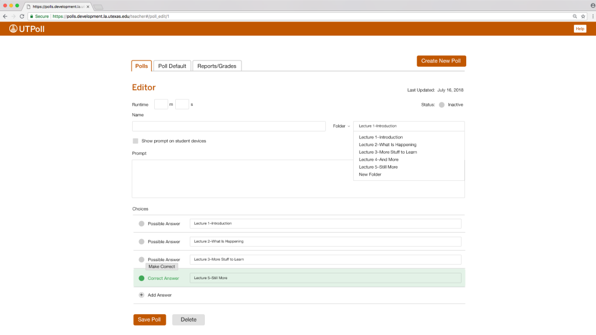Toggle the Inactive status indicator
596x335 pixels.
pos(442,105)
